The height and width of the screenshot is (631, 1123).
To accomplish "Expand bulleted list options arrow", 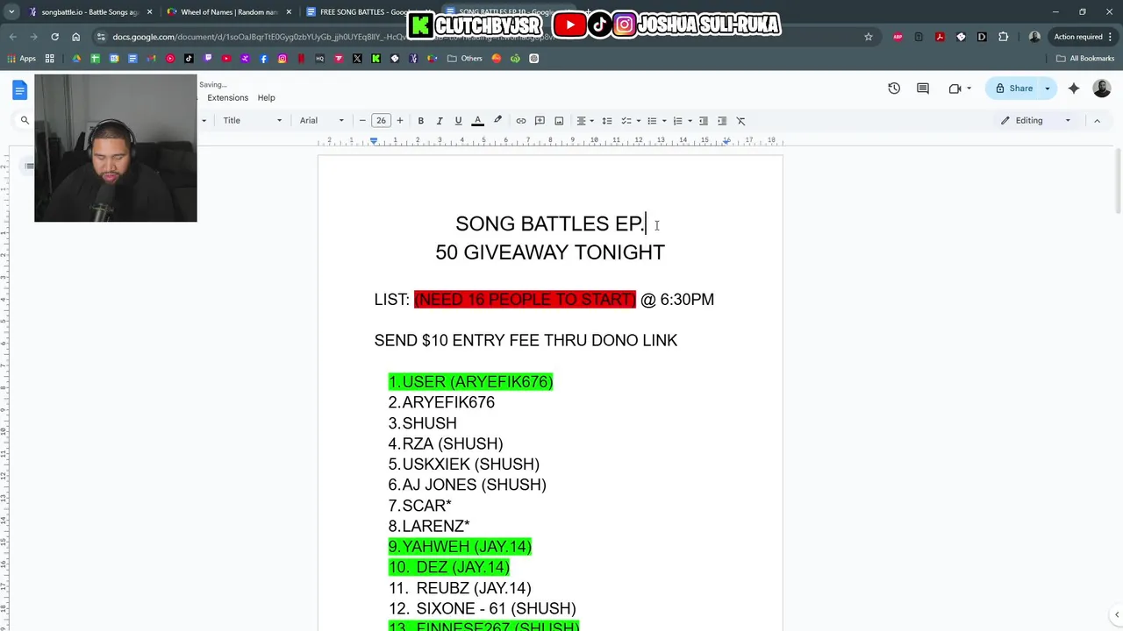I will pyautogui.click(x=664, y=120).
